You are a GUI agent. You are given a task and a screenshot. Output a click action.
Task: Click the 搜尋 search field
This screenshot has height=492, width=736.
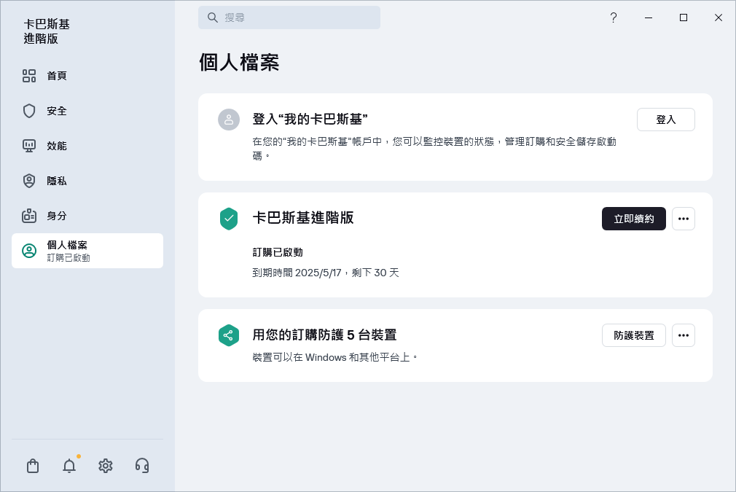(x=289, y=17)
